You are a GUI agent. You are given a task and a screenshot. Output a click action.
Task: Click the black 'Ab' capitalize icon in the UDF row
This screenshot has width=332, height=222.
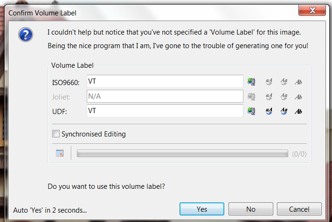pos(298,111)
